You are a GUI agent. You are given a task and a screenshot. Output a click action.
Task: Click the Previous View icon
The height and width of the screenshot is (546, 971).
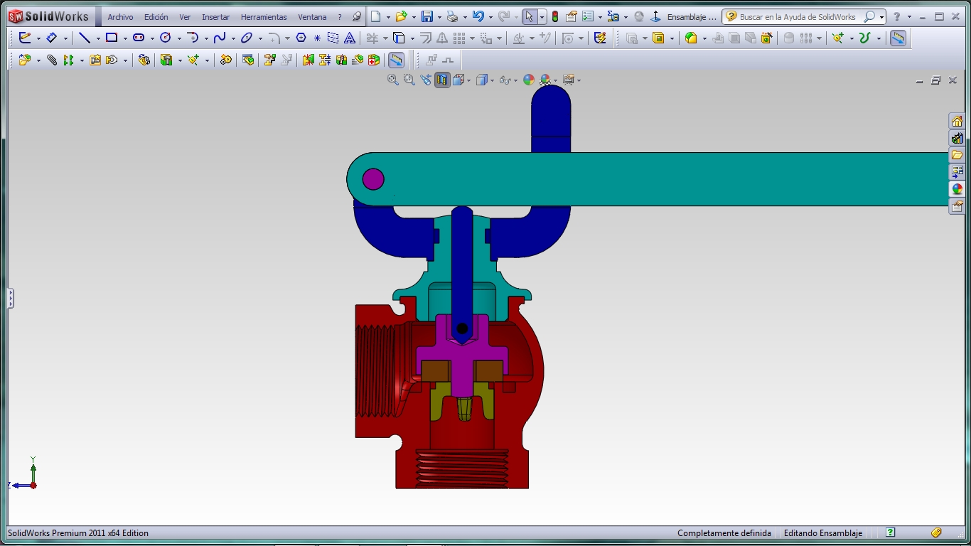(x=426, y=80)
